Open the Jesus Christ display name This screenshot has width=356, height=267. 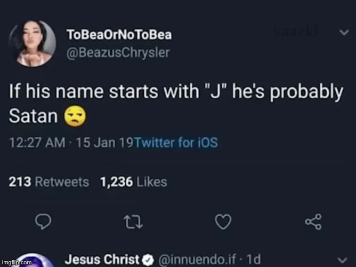pyautogui.click(x=102, y=260)
